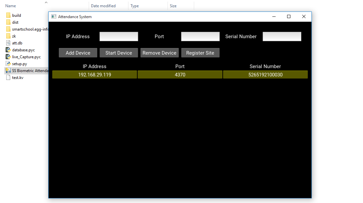
Task: Select the Serial Number input box
Action: (x=282, y=37)
